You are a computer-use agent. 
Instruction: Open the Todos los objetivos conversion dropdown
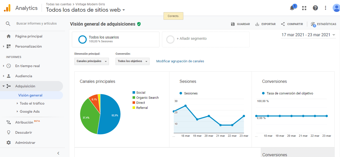pos(132,61)
